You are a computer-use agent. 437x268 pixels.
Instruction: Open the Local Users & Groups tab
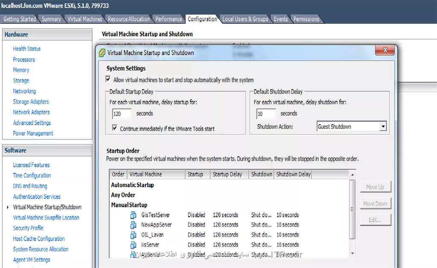[x=245, y=19]
